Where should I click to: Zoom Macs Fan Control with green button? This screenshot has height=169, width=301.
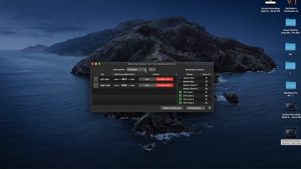coord(99,64)
